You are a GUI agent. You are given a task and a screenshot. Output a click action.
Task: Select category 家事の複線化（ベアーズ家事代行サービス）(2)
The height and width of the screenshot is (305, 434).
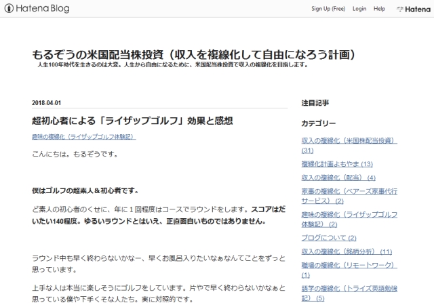(349, 196)
